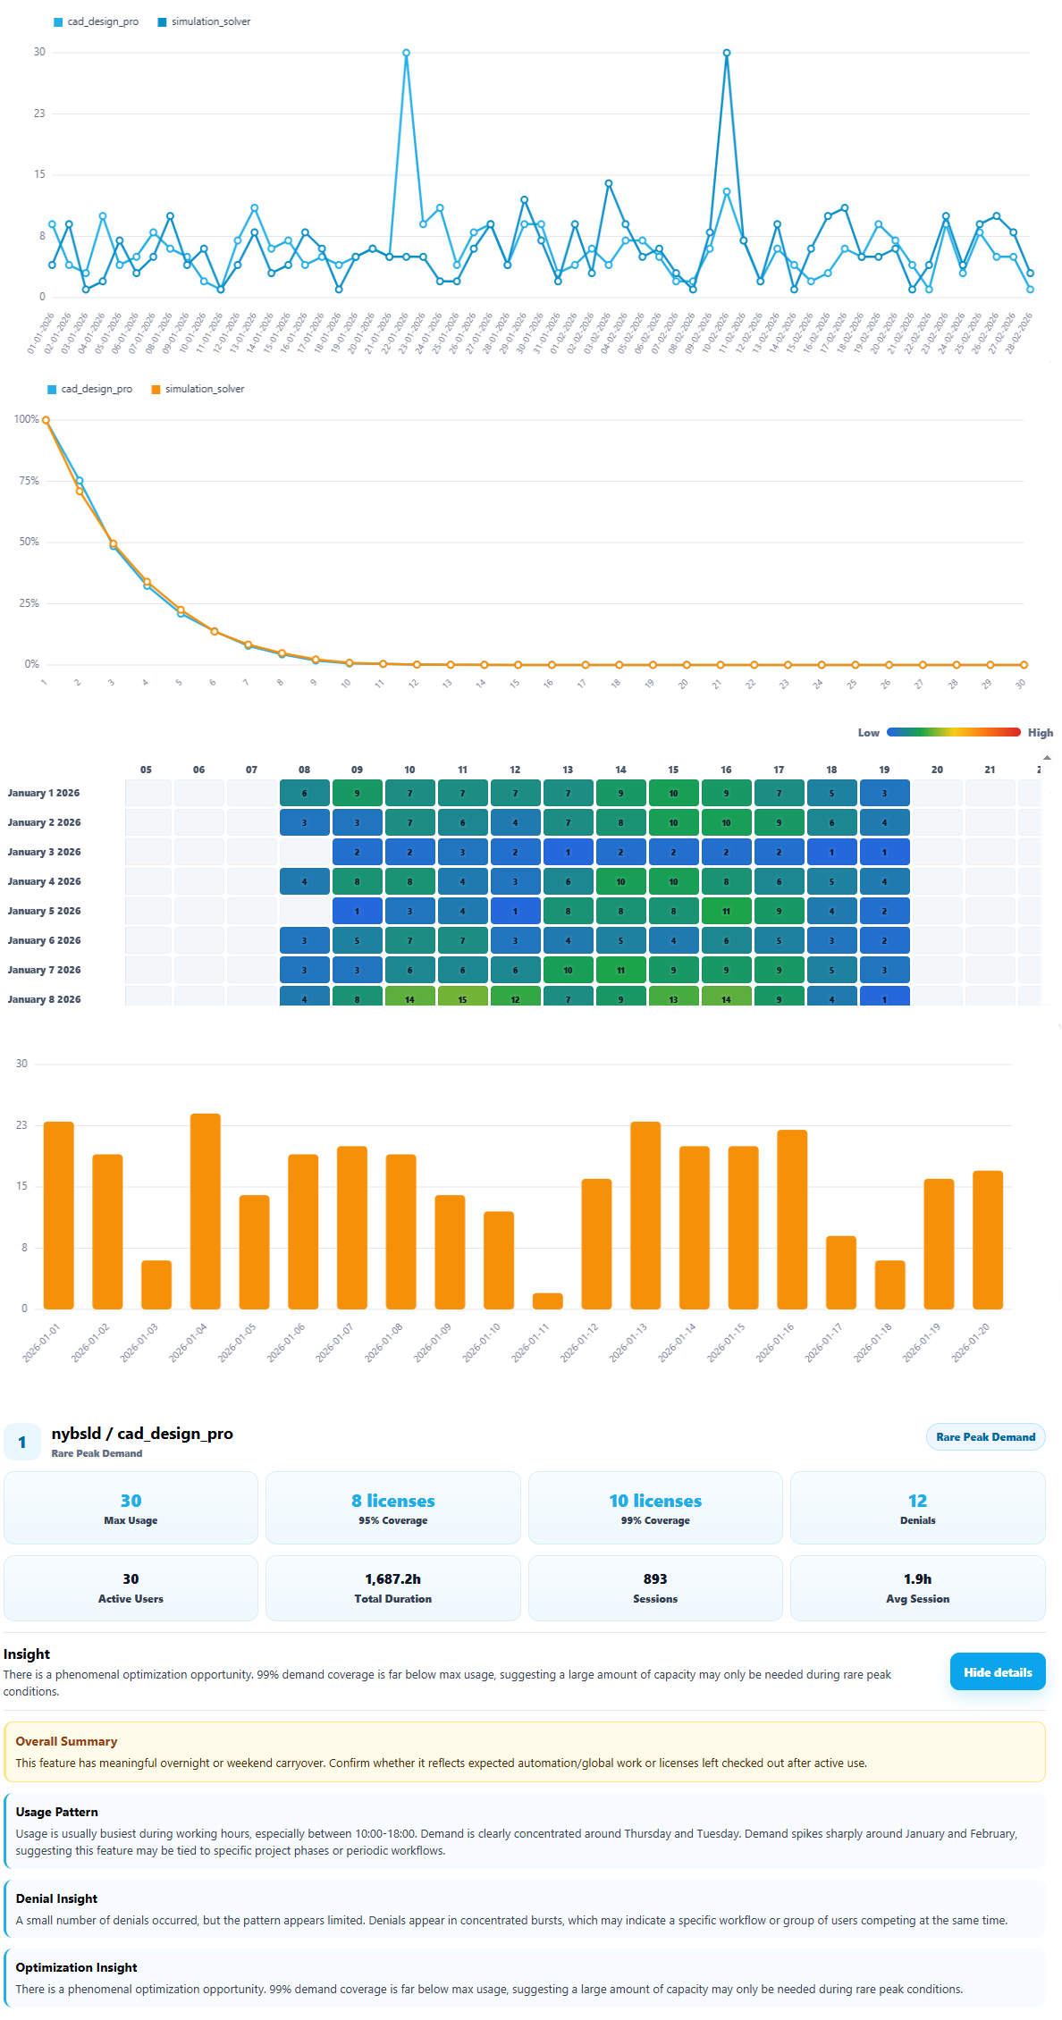The image size is (1062, 2020).
Task: Click the Usage Pattern heading
Action: tap(56, 1812)
